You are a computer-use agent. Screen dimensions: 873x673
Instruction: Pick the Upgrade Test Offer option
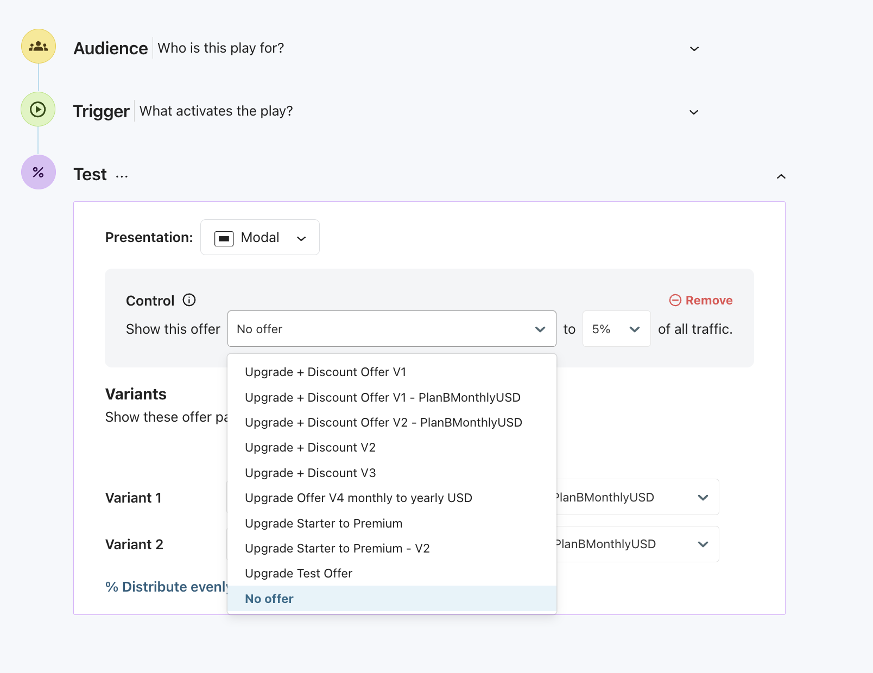(x=392, y=574)
